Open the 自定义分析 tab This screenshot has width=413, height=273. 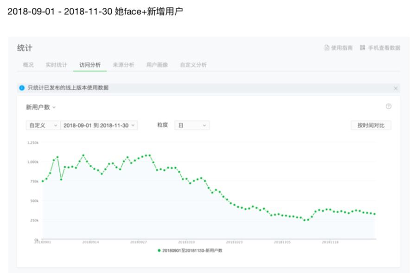point(193,65)
